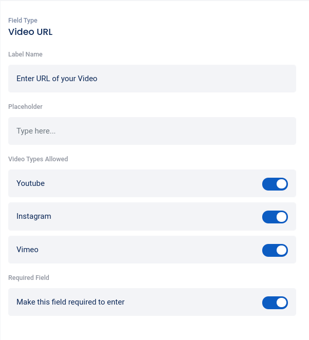Switch off the Vimeo toggle
The width and height of the screenshot is (309, 340).
coord(275,250)
